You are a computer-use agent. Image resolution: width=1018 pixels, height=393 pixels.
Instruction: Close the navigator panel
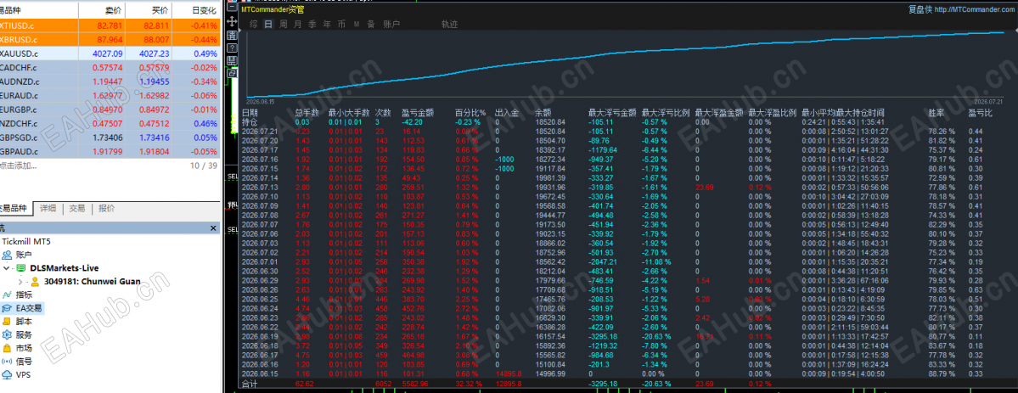[213, 228]
